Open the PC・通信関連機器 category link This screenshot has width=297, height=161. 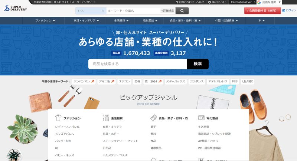point(209,148)
